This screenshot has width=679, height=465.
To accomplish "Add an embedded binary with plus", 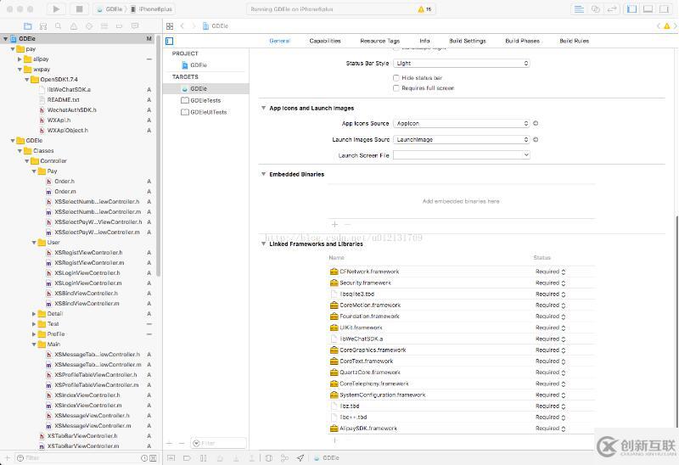I will click(334, 224).
